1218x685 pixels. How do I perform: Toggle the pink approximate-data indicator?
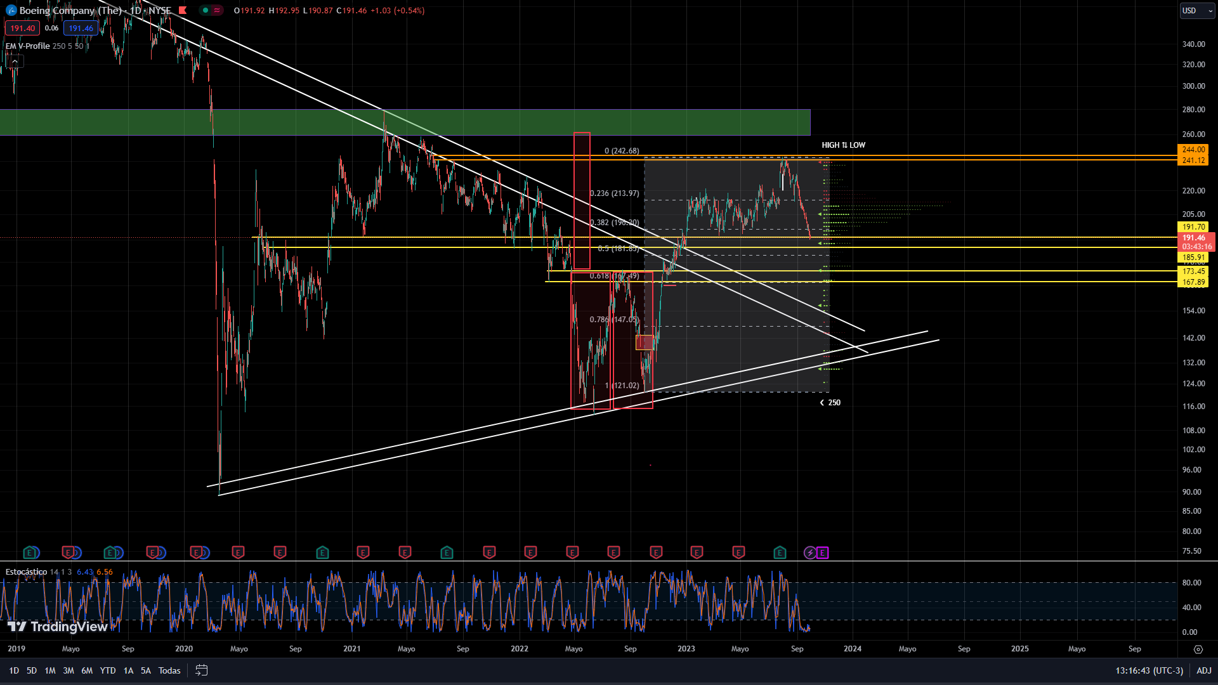click(217, 10)
